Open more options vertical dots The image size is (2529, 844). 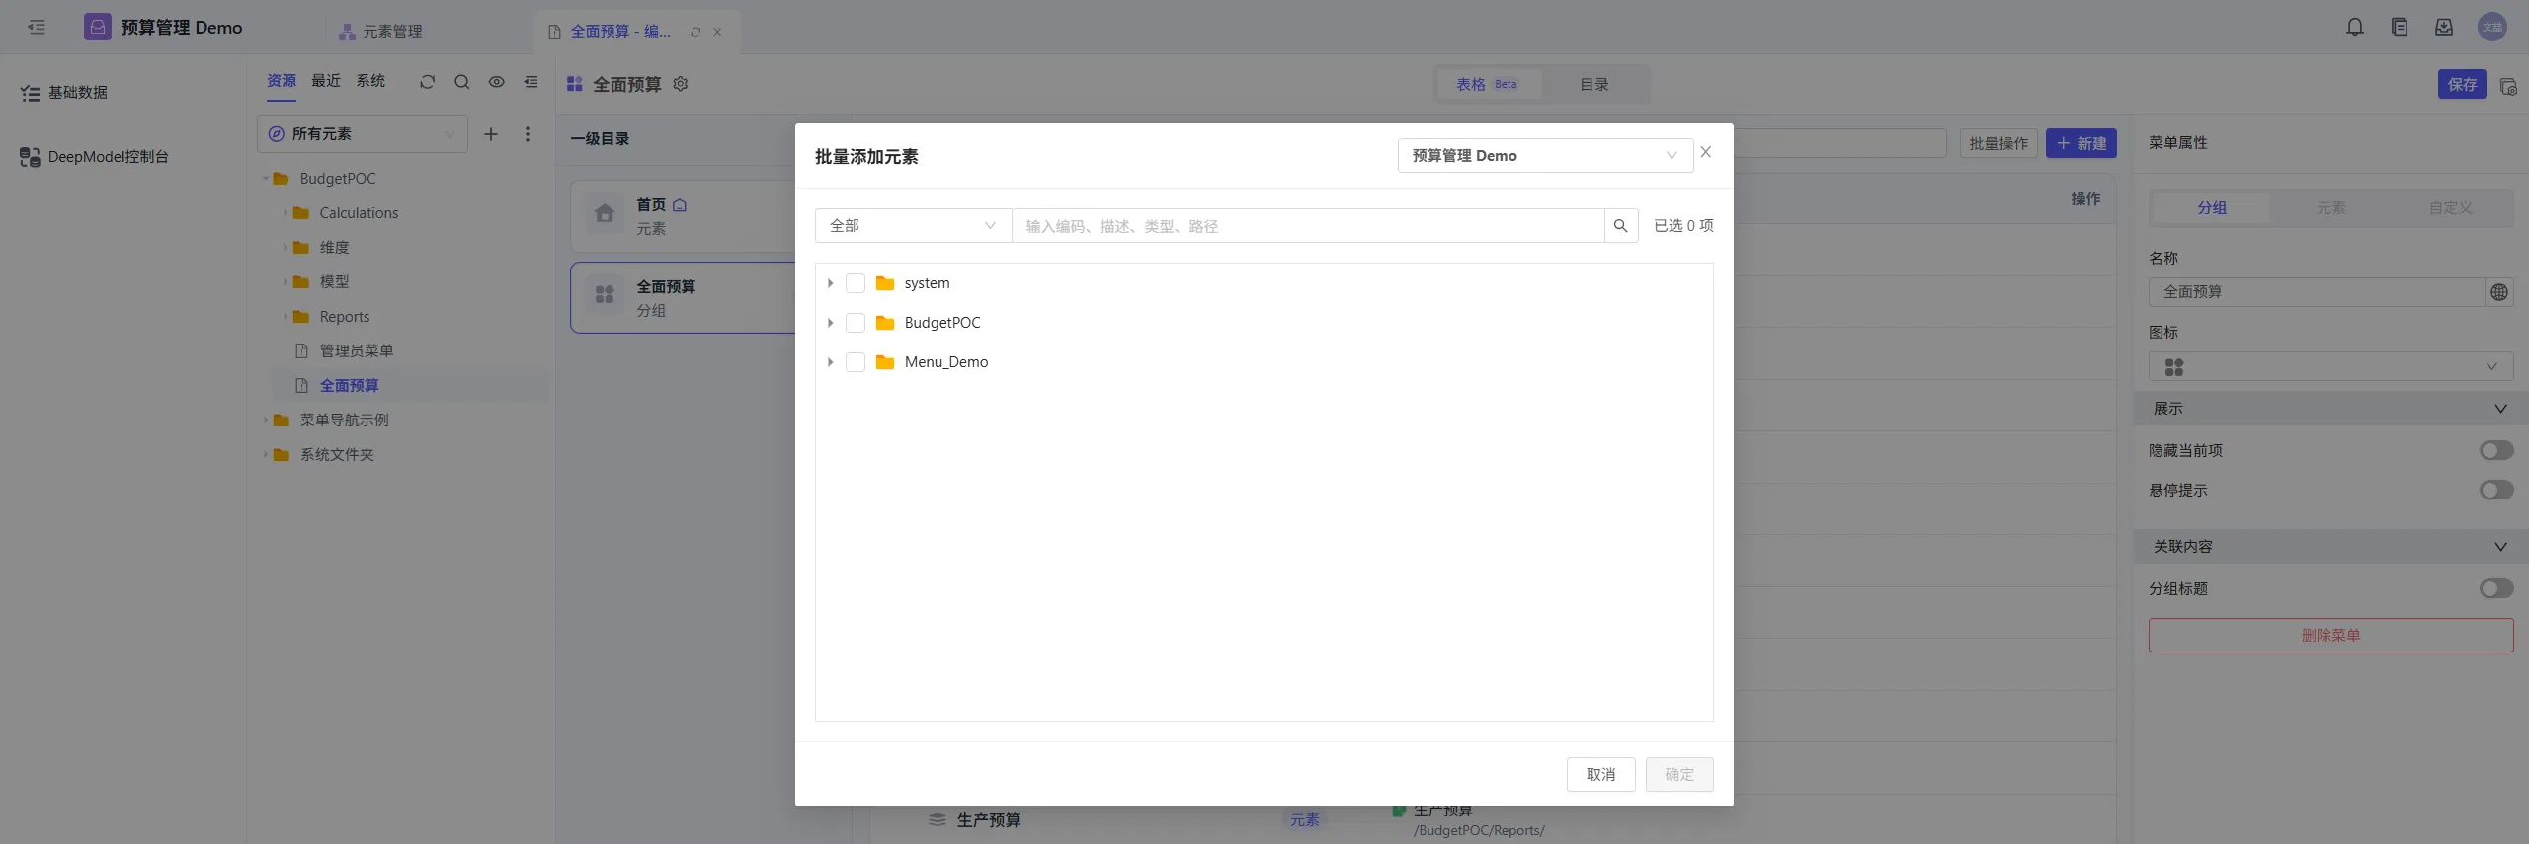(x=528, y=134)
